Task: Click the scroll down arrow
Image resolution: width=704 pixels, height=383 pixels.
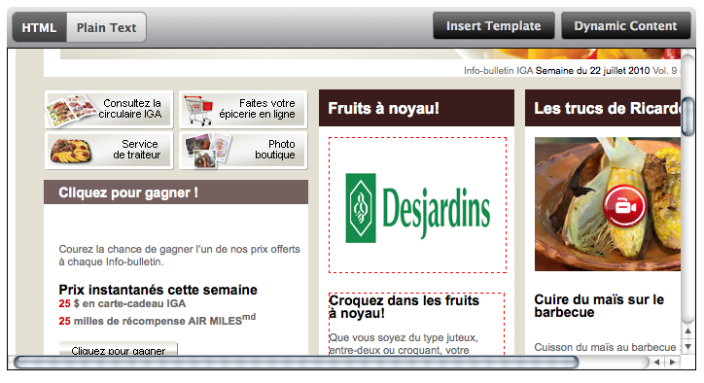Action: (687, 347)
